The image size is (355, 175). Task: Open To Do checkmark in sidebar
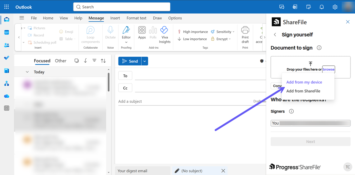coord(6,58)
